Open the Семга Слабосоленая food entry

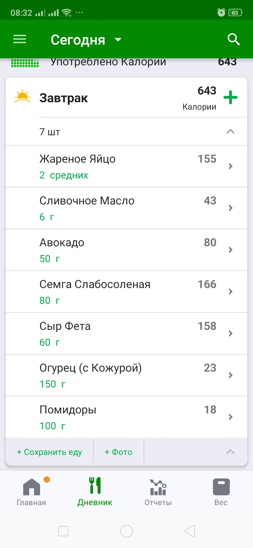click(126, 292)
